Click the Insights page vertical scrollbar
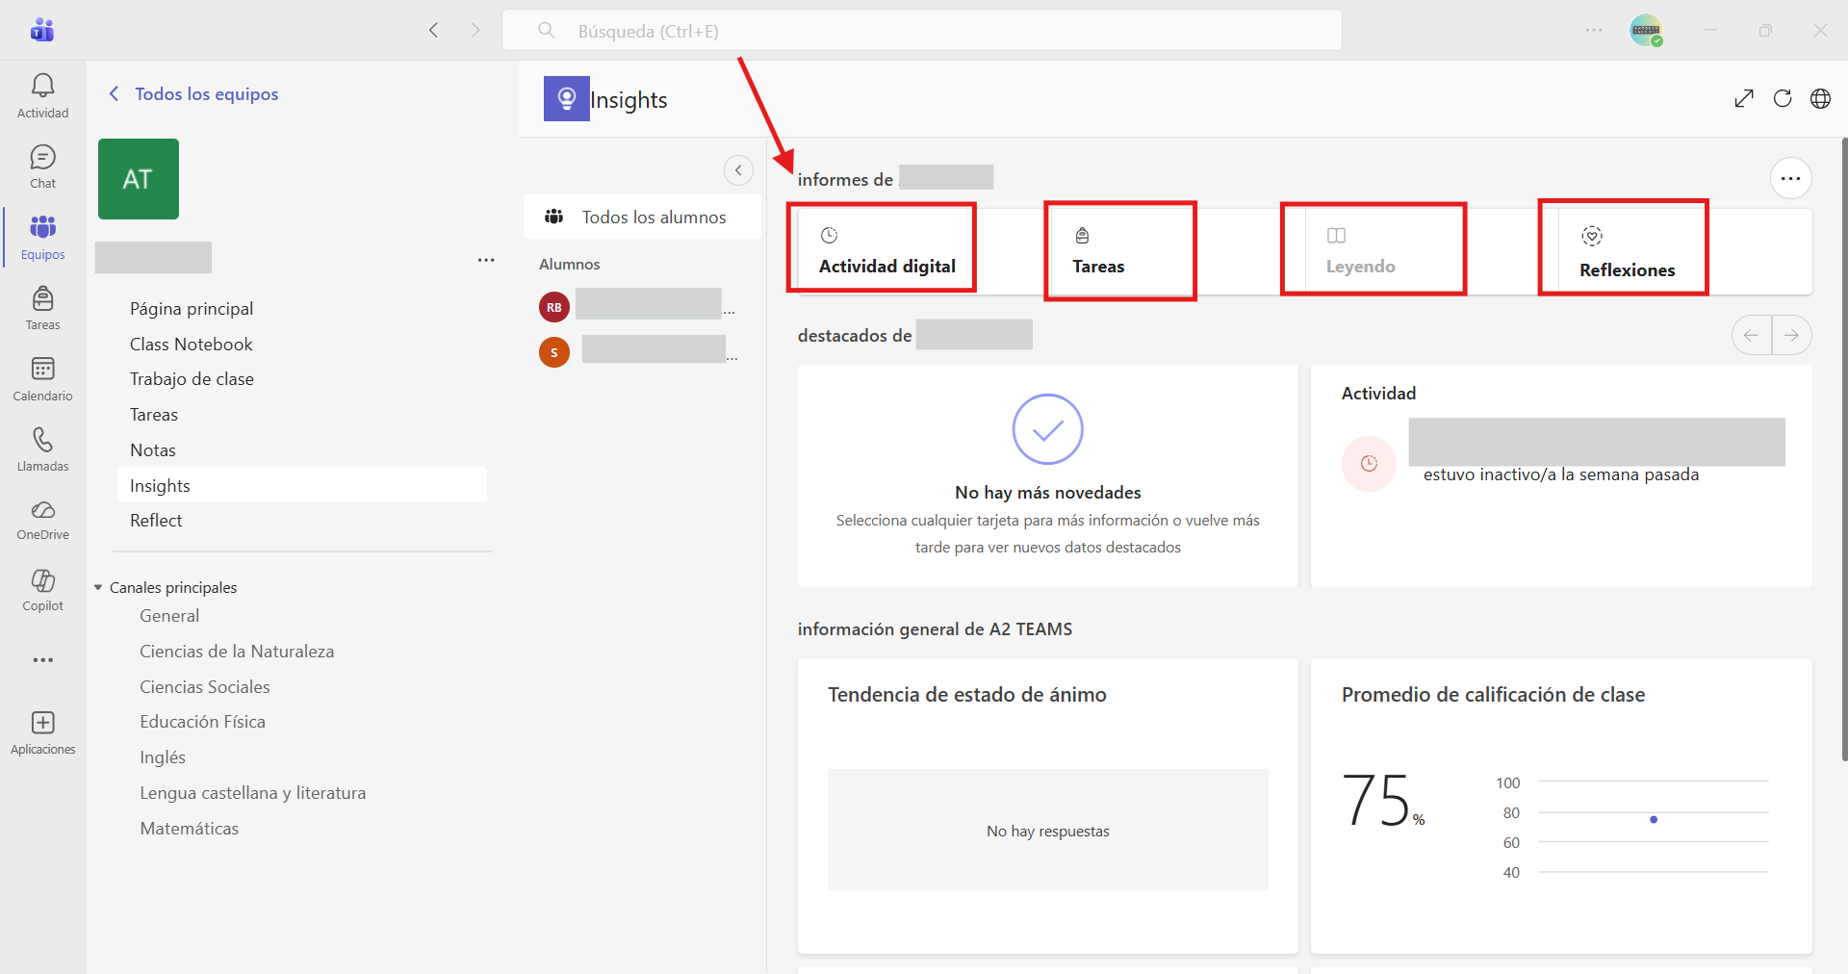1848x974 pixels. 1843,449
